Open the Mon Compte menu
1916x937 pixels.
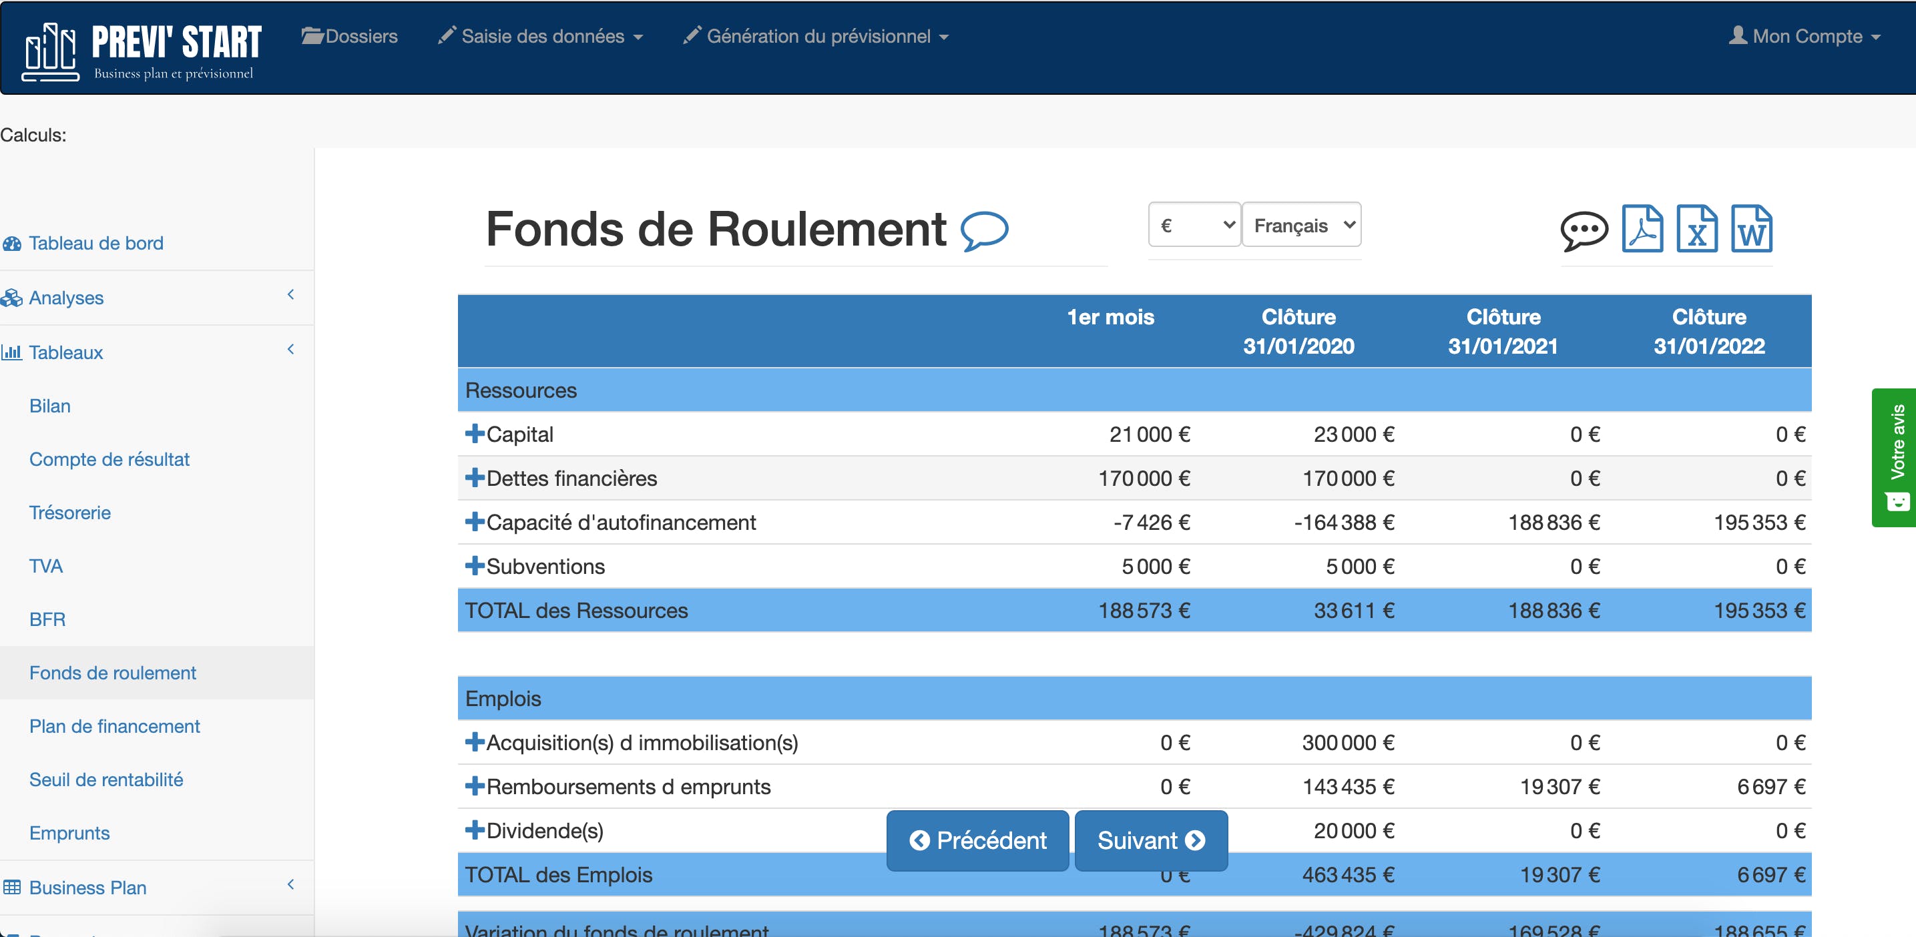click(1805, 35)
